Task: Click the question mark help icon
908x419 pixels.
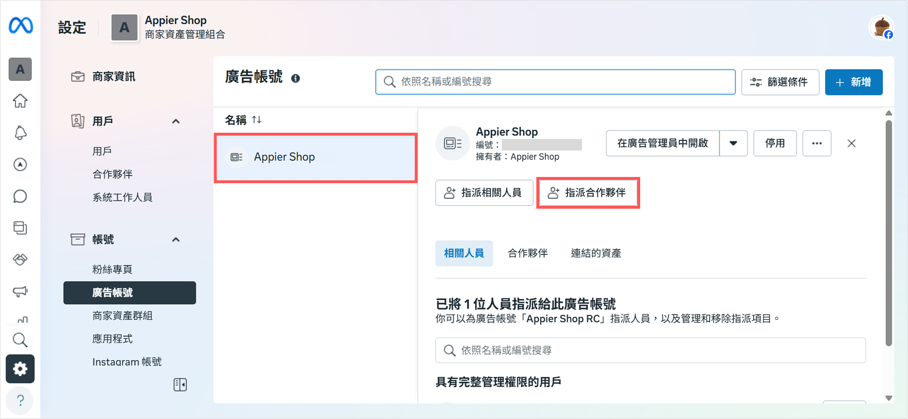Action: coord(20,400)
